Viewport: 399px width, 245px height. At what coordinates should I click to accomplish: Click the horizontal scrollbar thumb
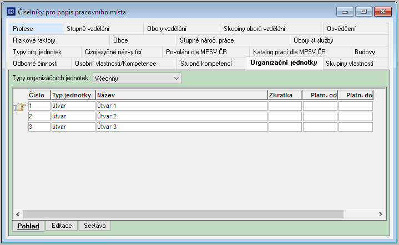pyautogui.click(x=183, y=215)
